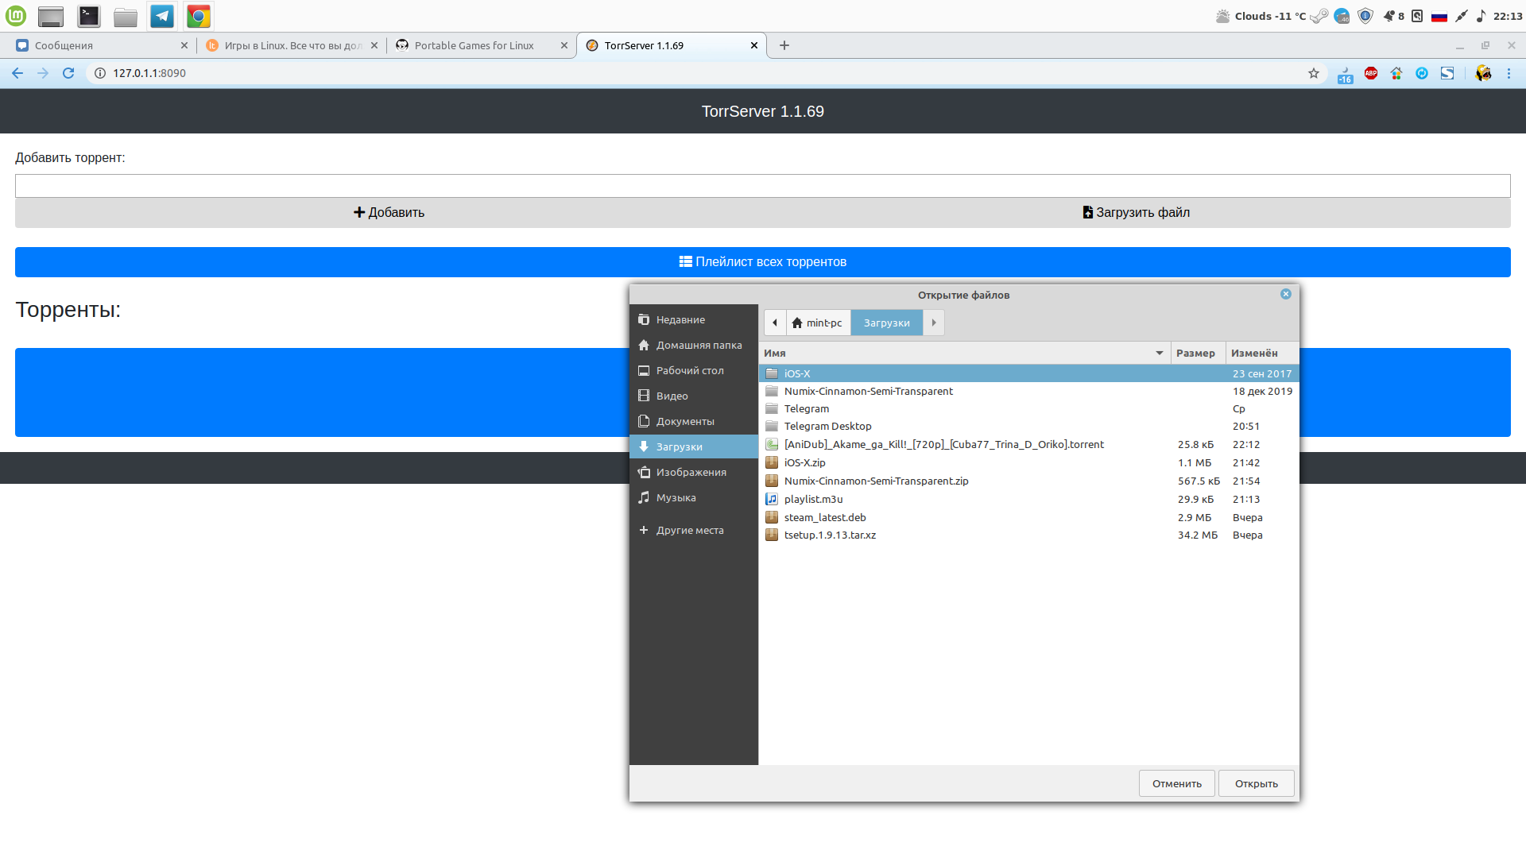Select Изображения in the sidebar

694,472
